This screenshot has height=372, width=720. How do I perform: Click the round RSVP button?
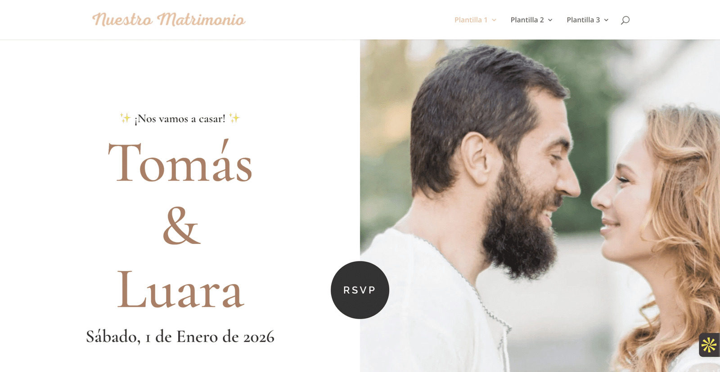click(360, 290)
